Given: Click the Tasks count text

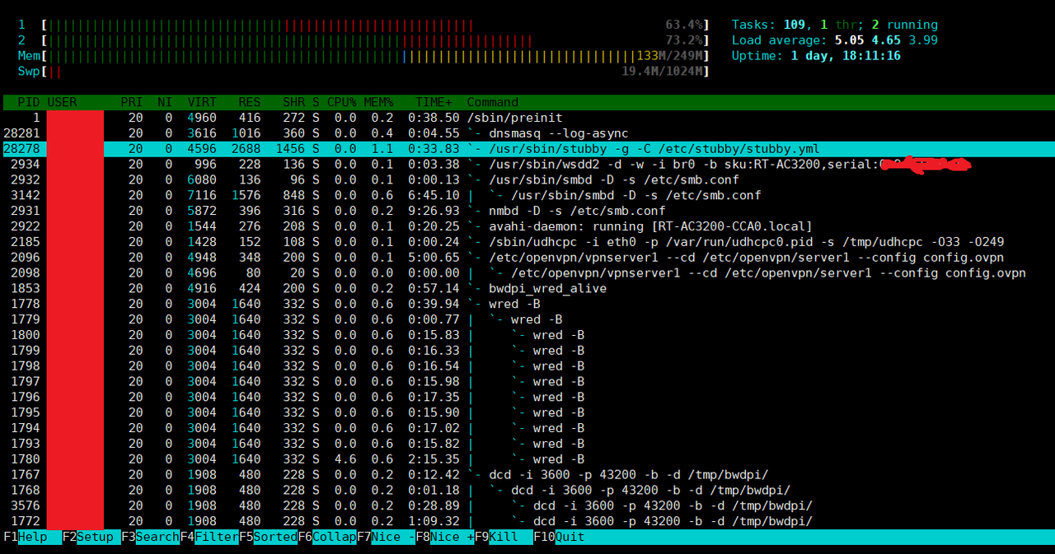Looking at the screenshot, I should (834, 25).
